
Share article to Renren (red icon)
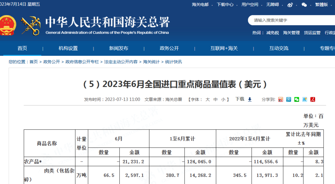coord(313,99)
